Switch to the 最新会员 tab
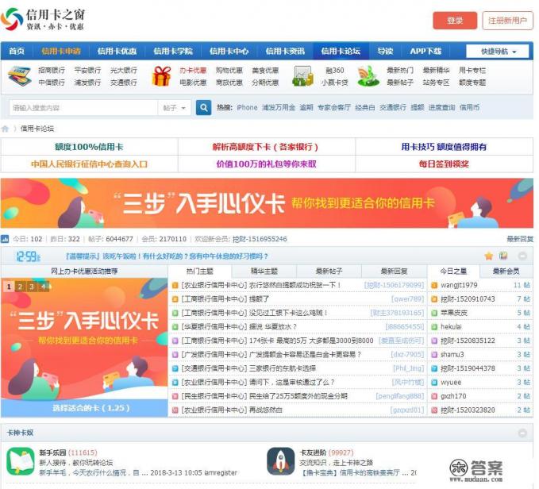This screenshot has height=489, width=539. click(506, 271)
